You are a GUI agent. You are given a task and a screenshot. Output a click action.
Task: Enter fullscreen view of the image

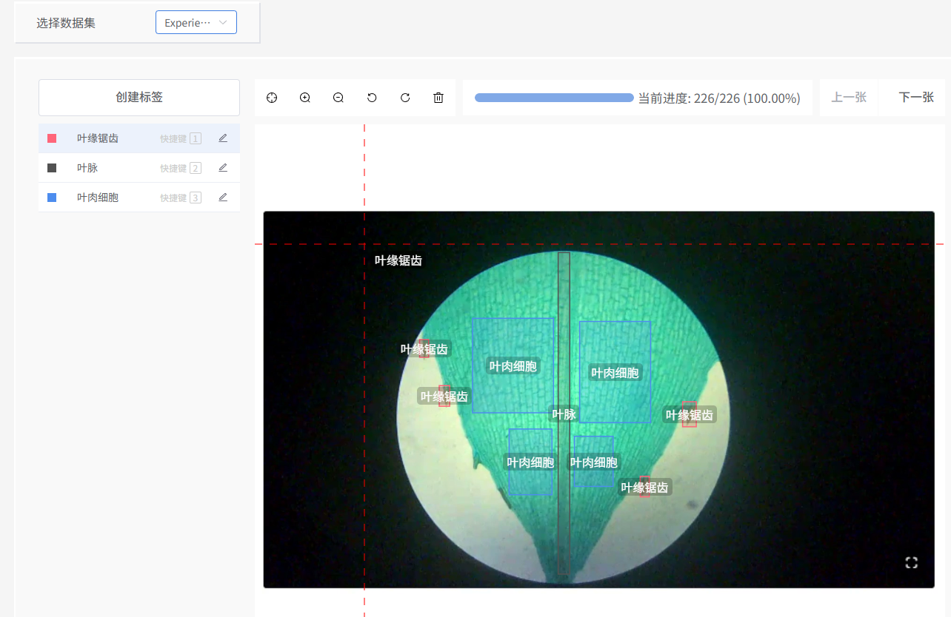911,562
